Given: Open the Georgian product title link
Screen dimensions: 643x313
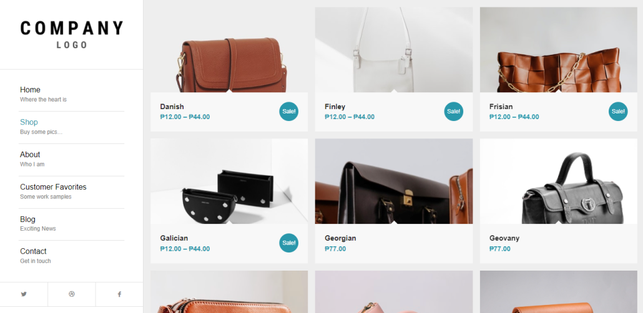Looking at the screenshot, I should pyautogui.click(x=340, y=238).
